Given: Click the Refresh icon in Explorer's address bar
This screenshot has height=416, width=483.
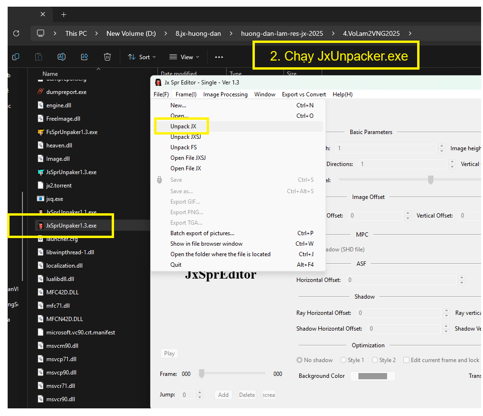Looking at the screenshot, I should [16, 33].
